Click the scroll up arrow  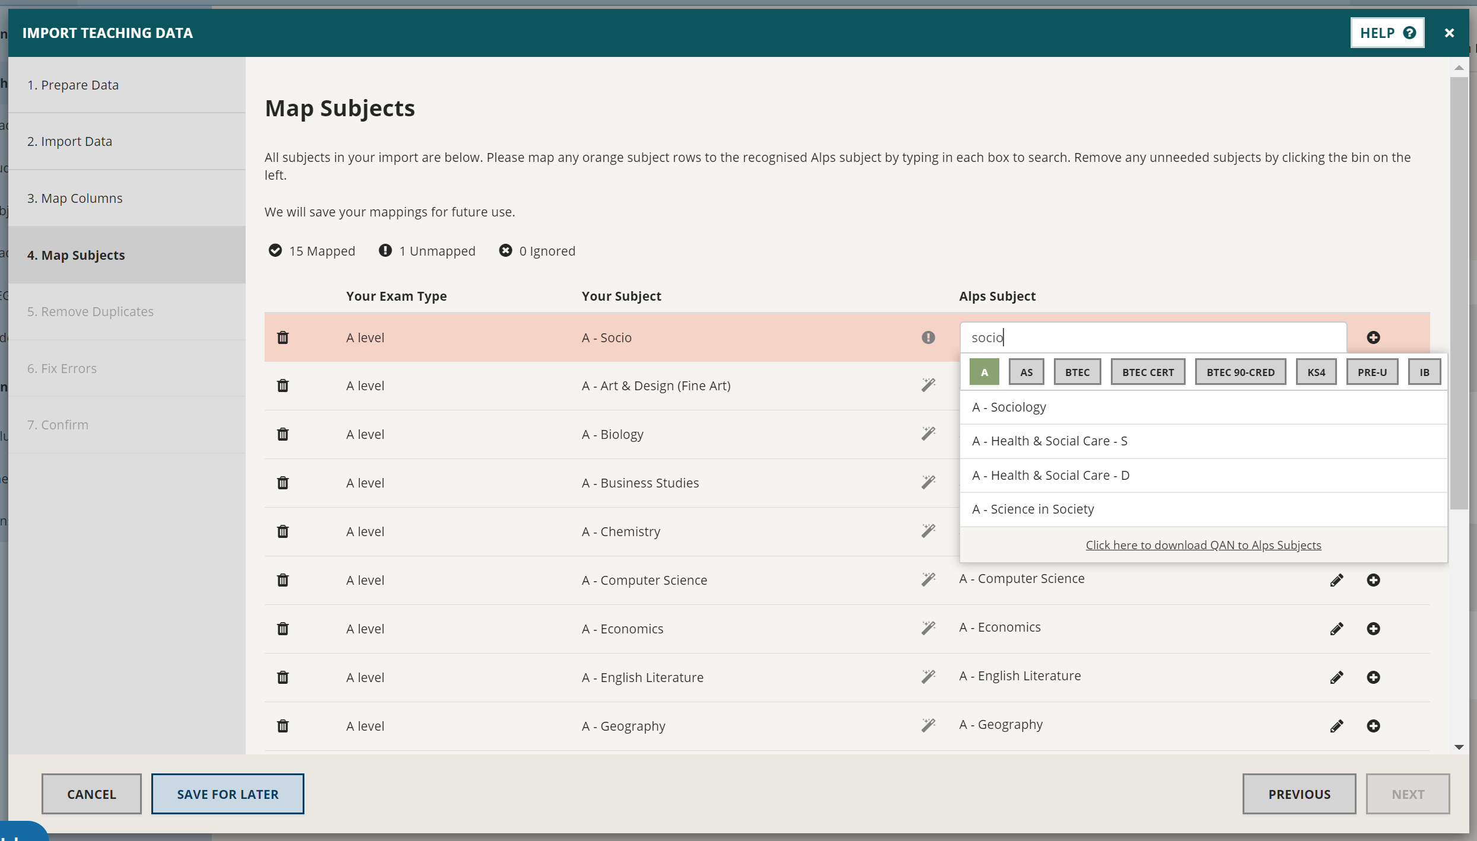pos(1459,68)
